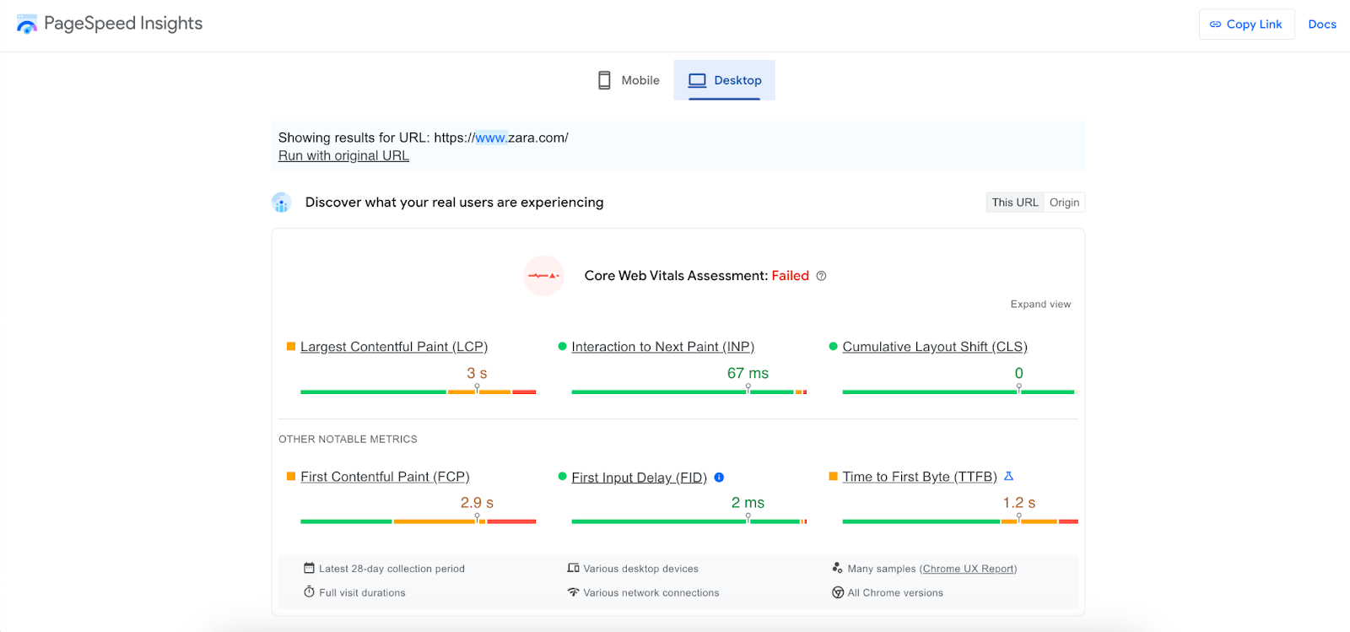
Task: Click the FCP distribution bar
Action: tap(418, 522)
